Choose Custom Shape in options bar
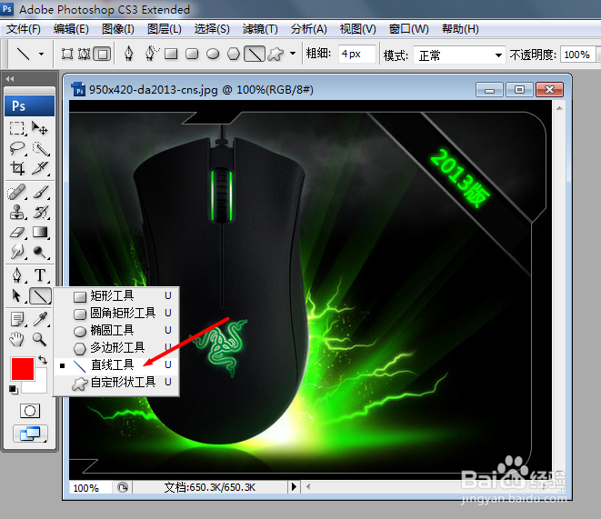The height and width of the screenshot is (519, 601). coord(275,54)
